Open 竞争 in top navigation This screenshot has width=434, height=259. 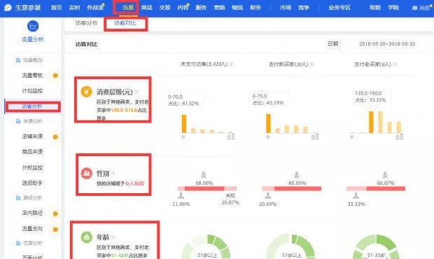pos(304,8)
